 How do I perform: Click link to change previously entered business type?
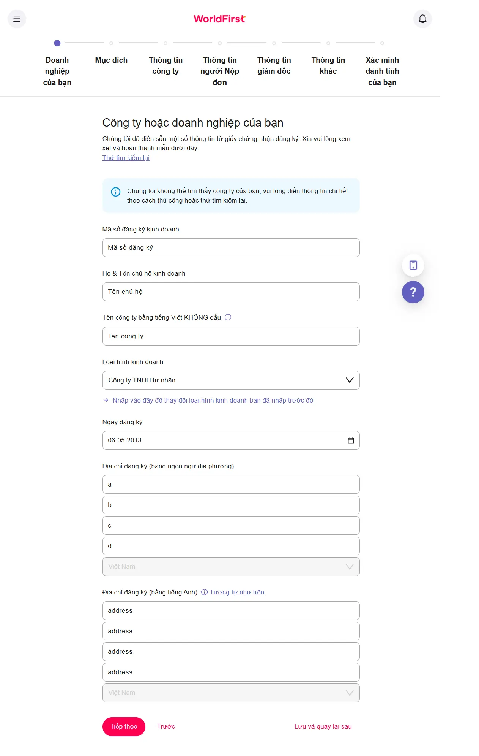coord(213,400)
